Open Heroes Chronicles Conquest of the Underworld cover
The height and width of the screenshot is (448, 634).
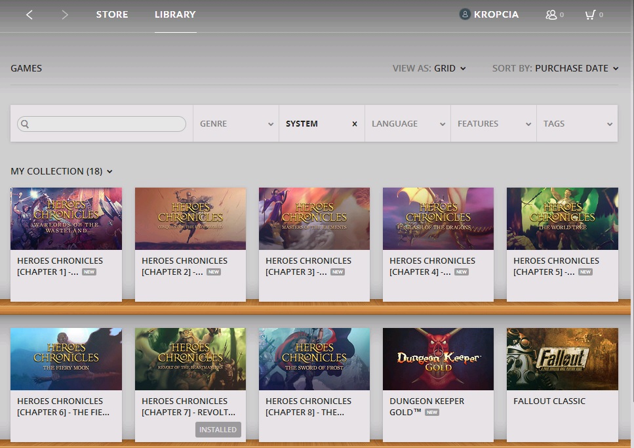[x=190, y=218]
